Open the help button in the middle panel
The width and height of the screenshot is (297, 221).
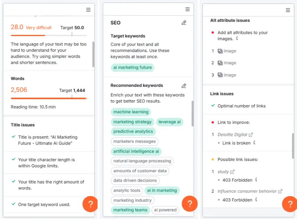click(x=189, y=204)
